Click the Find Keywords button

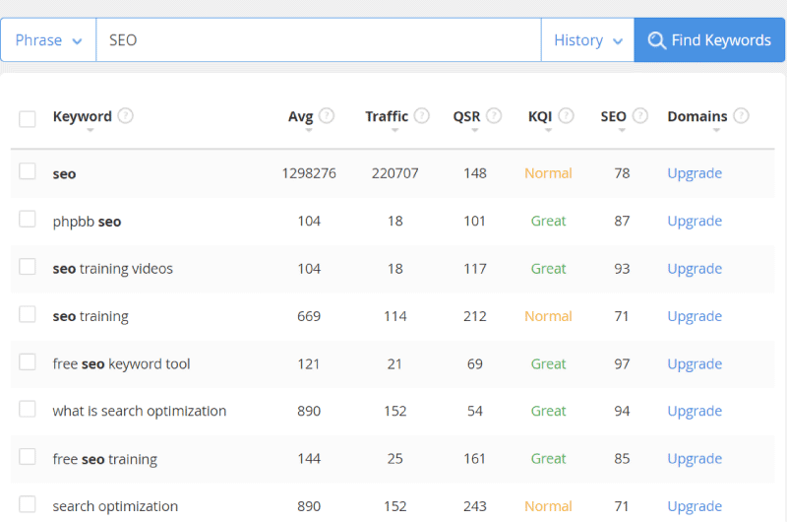click(709, 40)
